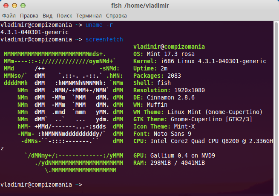This screenshot has height=196, width=279.
Task: Click the 'RAM: 298MiB / 4041MiB' line
Action: pos(169,163)
